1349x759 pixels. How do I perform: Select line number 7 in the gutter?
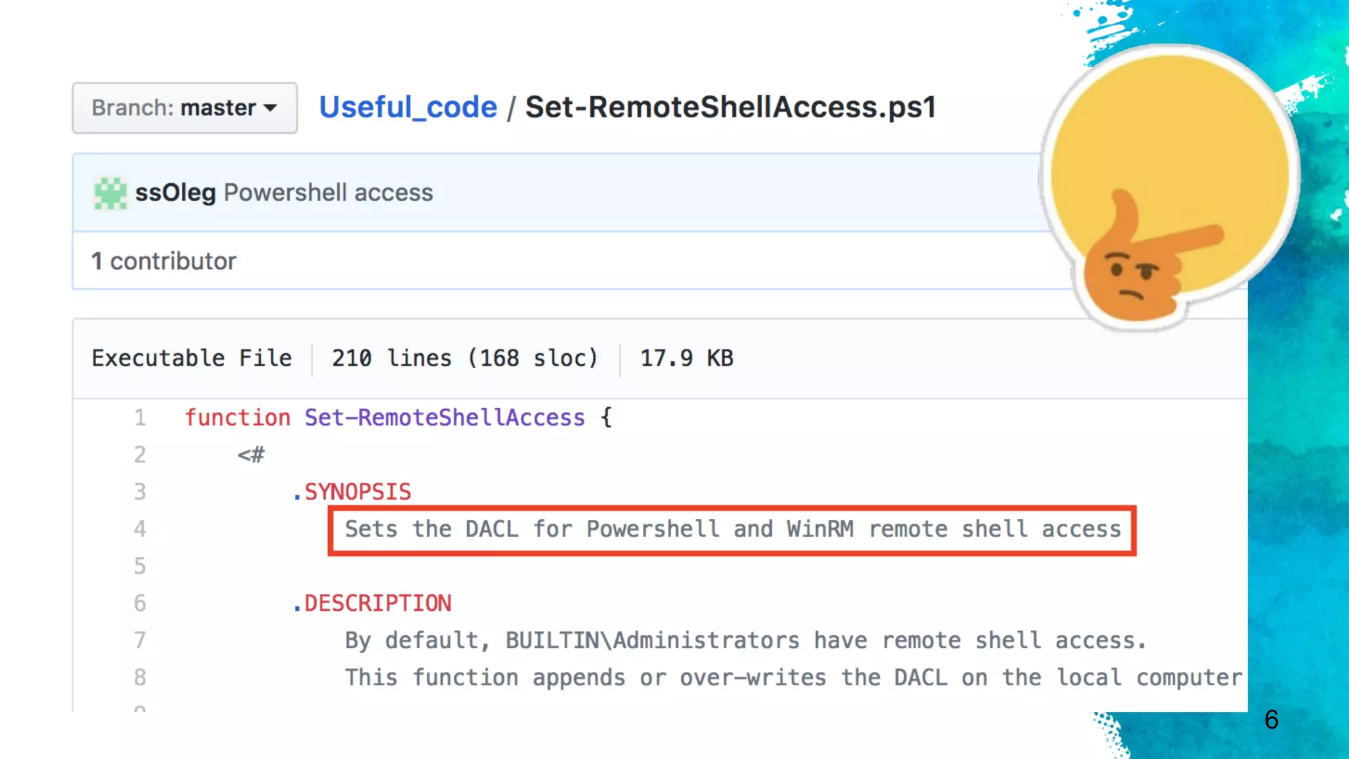coord(140,640)
